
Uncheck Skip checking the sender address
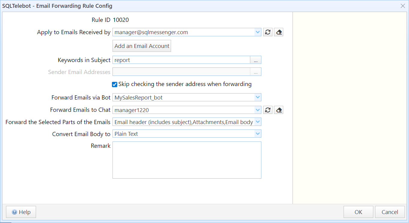[x=115, y=85]
